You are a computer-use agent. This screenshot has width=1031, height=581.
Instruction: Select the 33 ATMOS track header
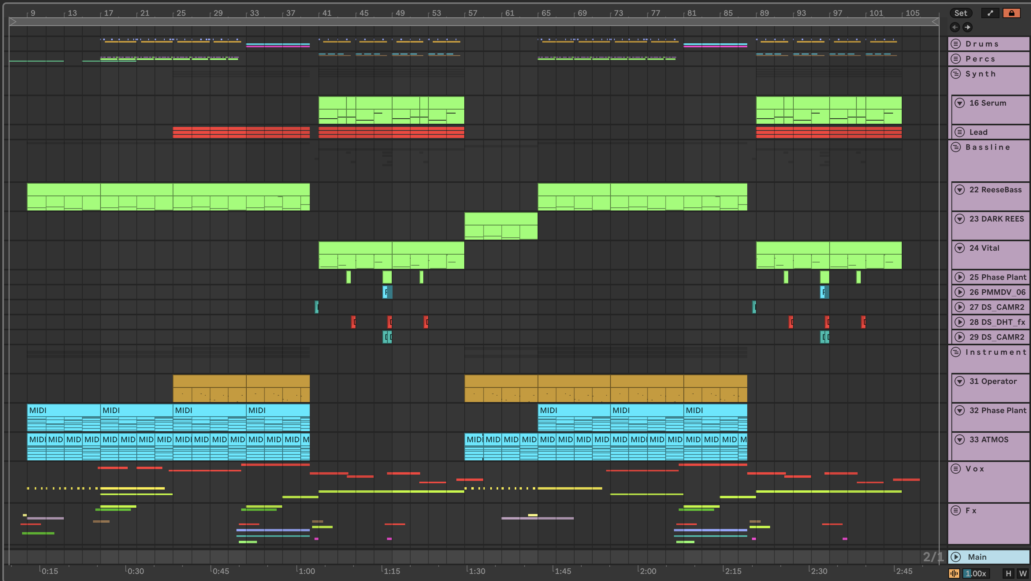pos(988,439)
